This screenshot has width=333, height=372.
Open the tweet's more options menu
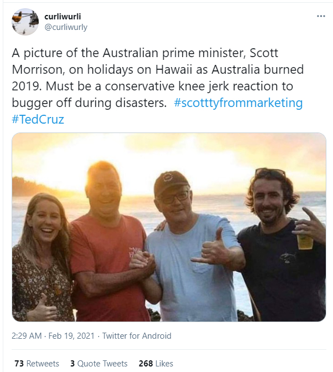321,16
